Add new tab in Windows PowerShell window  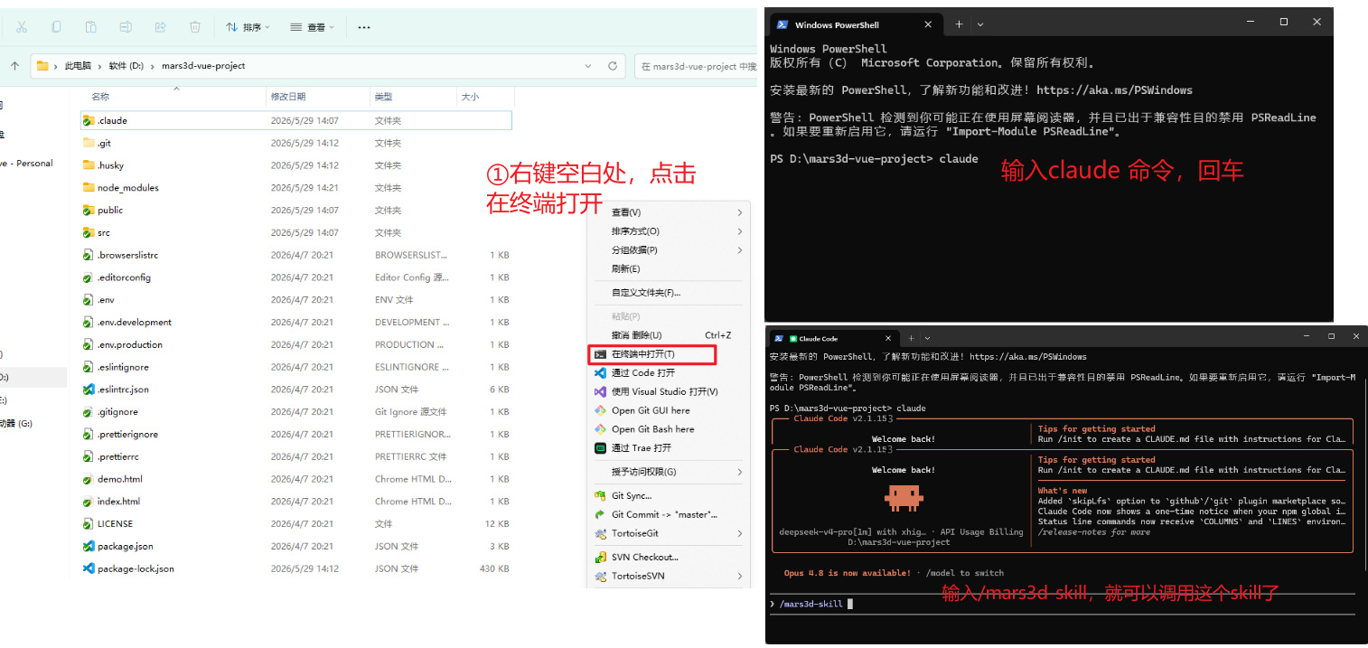click(x=960, y=24)
